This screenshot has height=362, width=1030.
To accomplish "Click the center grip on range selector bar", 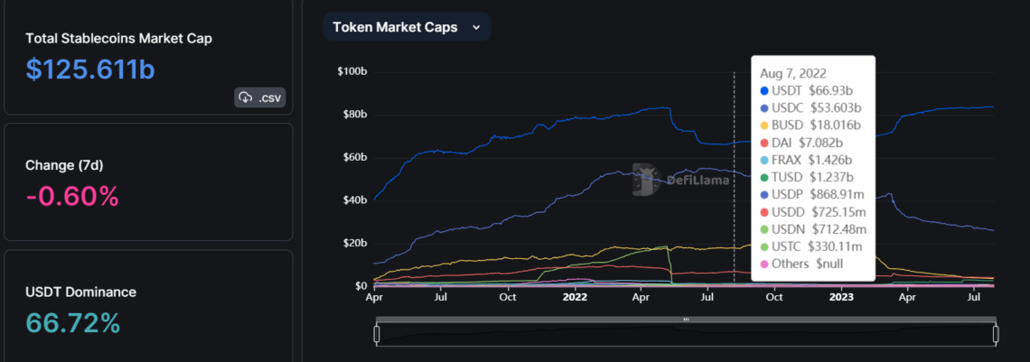I will [x=686, y=320].
